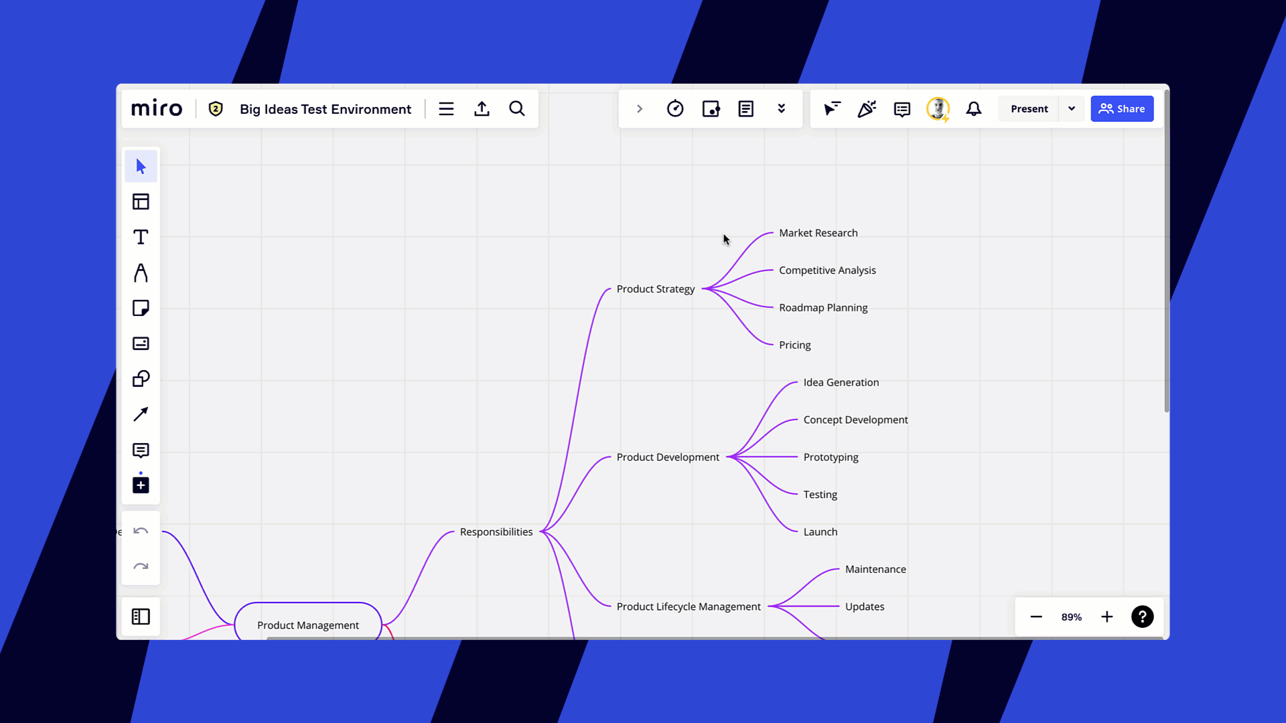The image size is (1286, 723).
Task: Expand more apps double chevron
Action: [x=781, y=108]
